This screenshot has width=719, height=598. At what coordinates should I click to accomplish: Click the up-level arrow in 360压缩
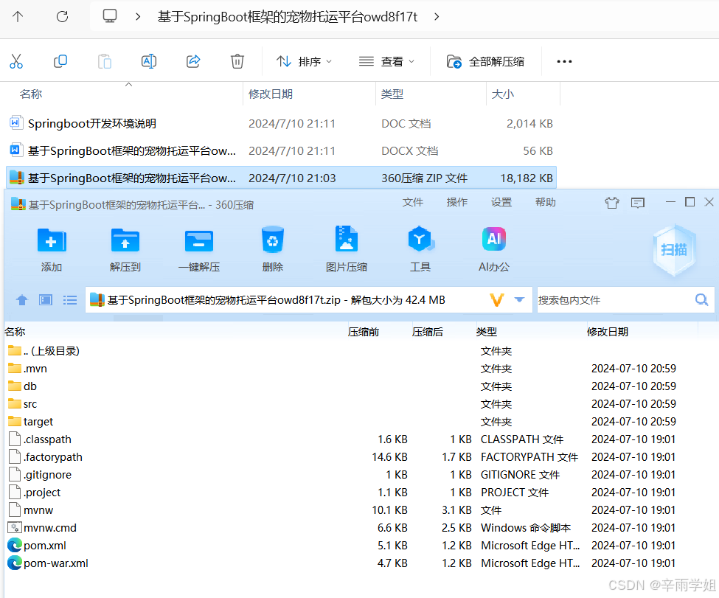[21, 300]
